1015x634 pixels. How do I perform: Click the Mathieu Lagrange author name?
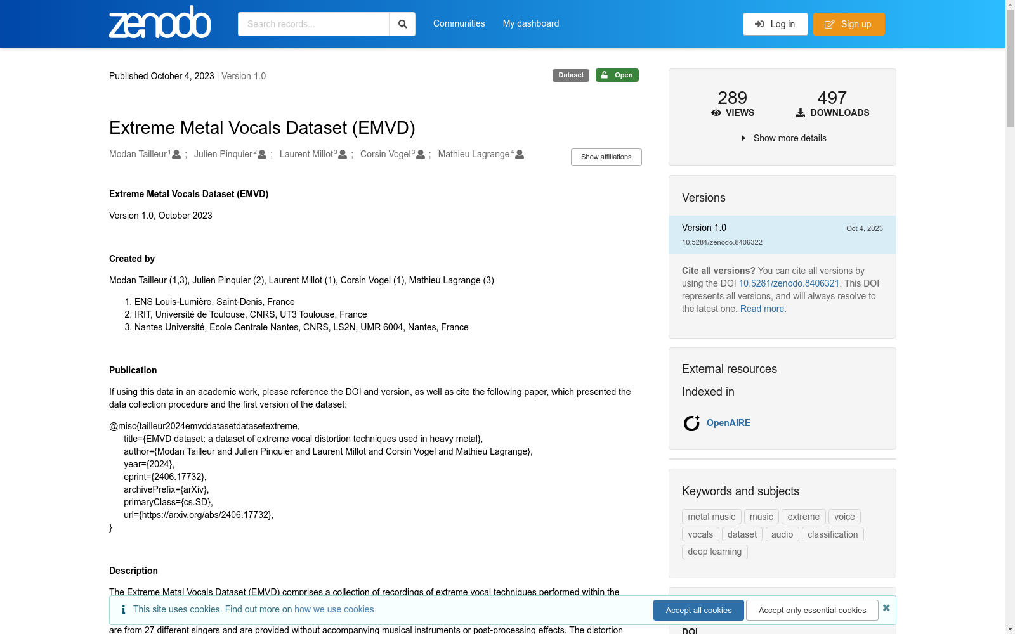(x=474, y=154)
